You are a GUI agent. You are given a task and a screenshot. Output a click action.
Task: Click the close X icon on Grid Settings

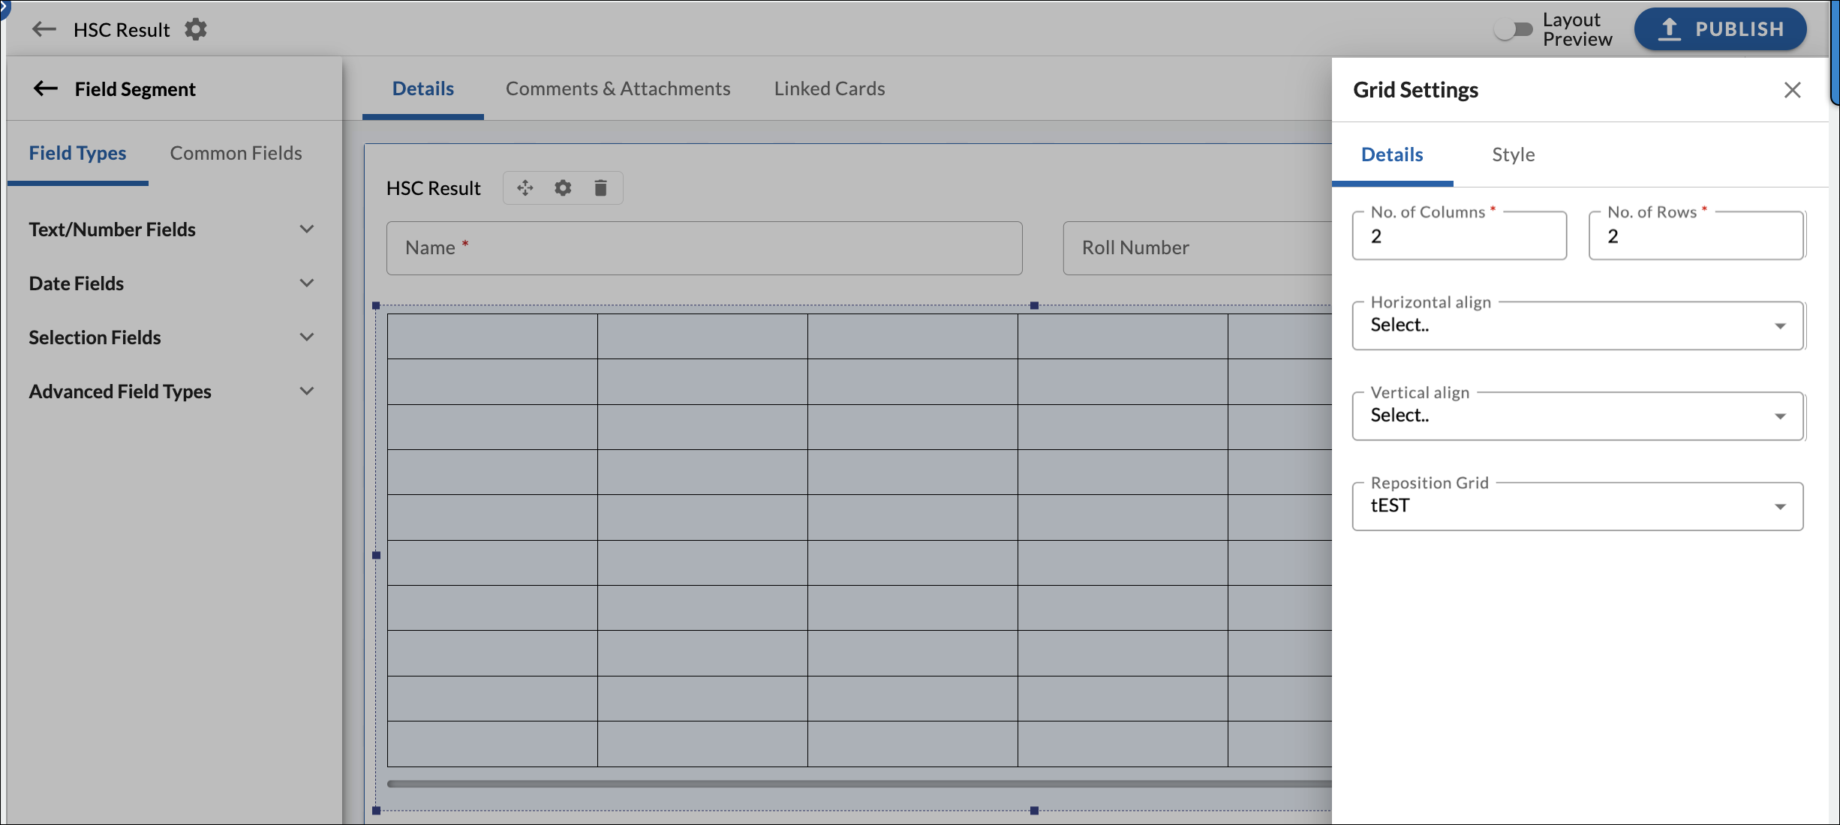[1792, 90]
